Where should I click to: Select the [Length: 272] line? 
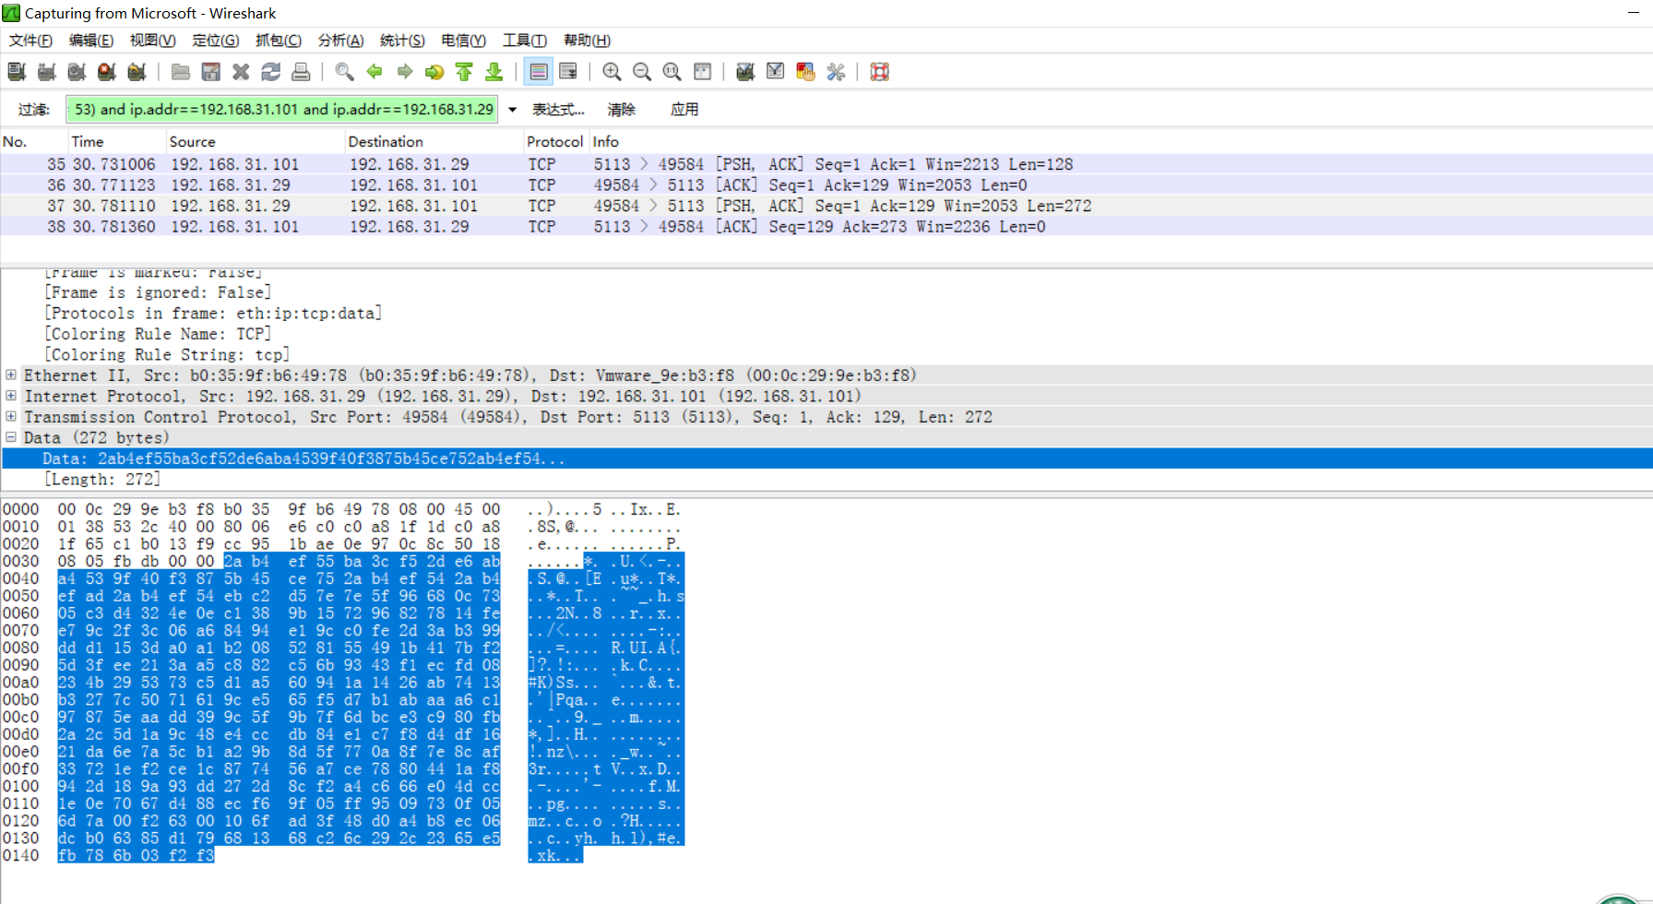[102, 480]
